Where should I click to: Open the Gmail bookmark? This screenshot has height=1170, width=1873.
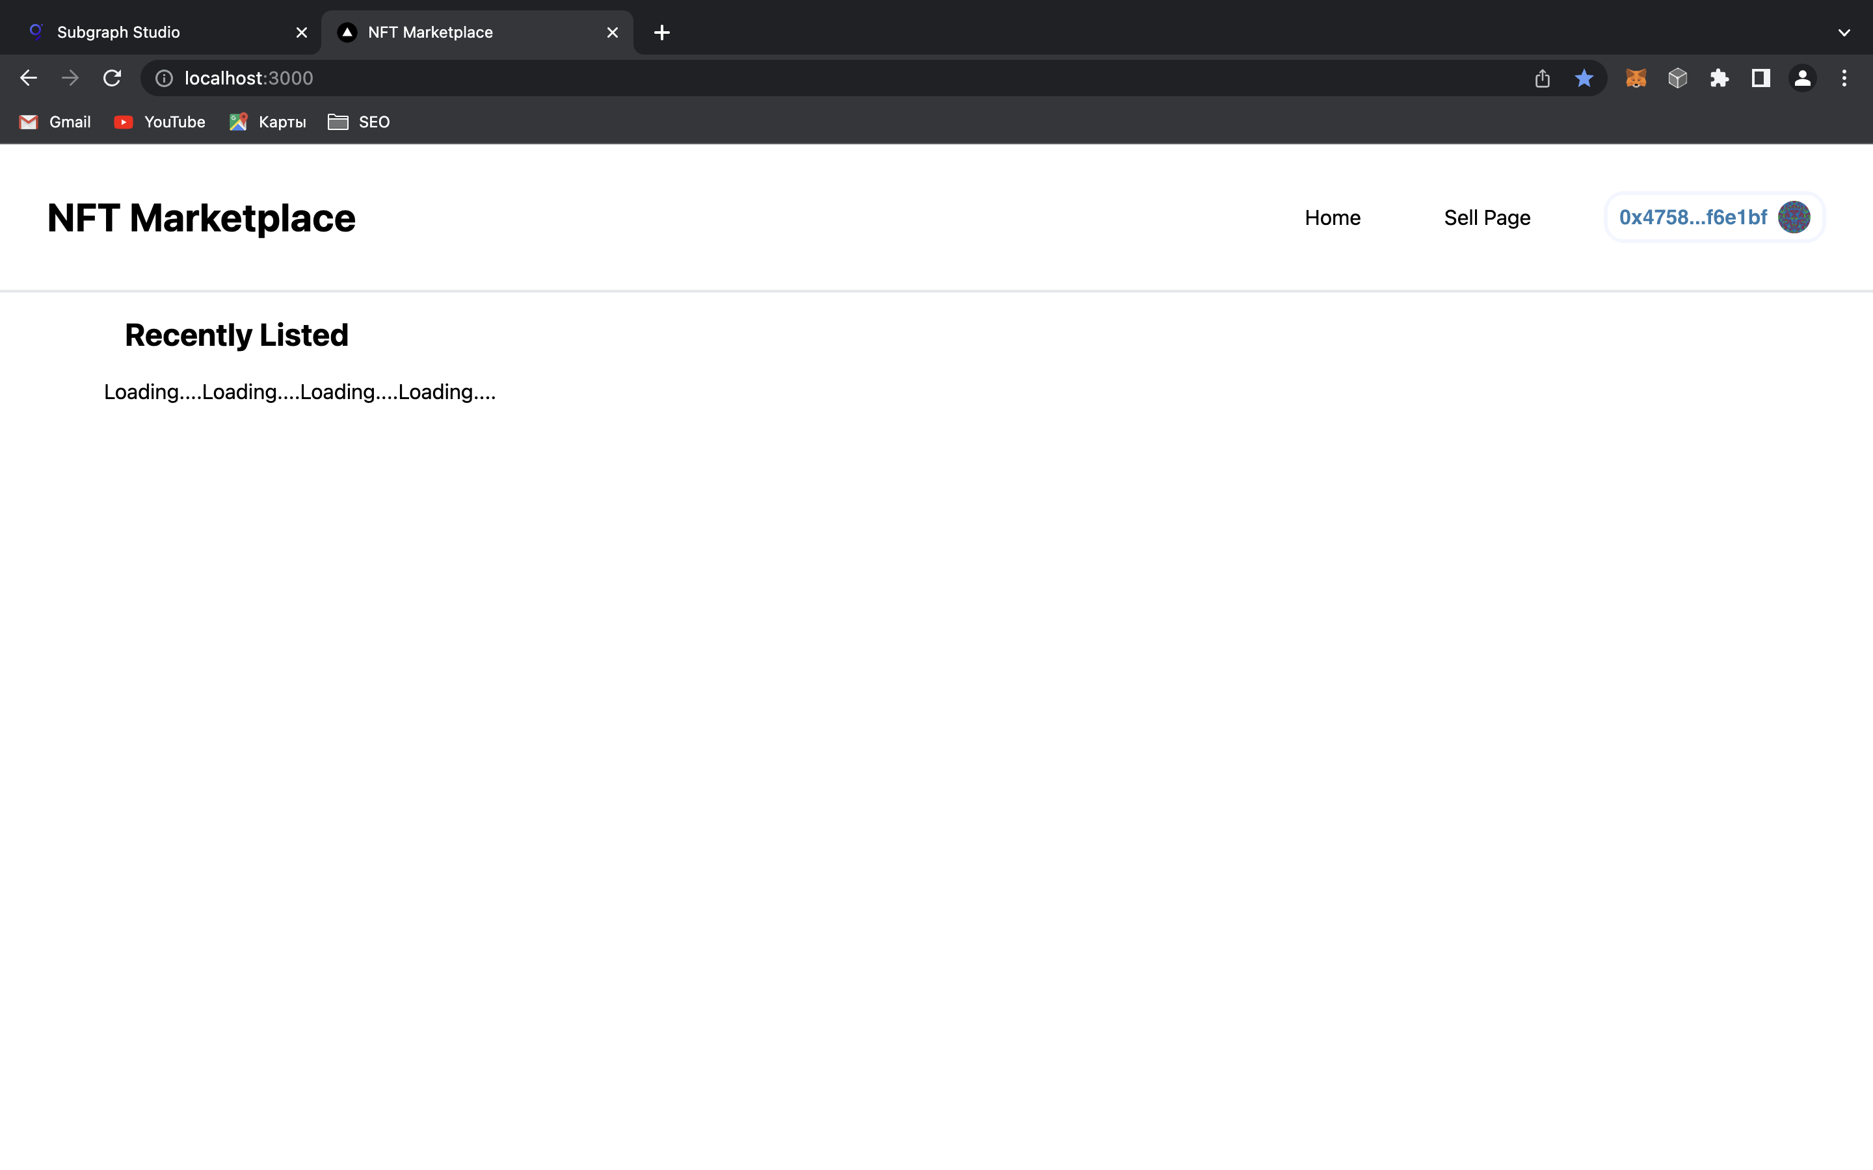(55, 122)
